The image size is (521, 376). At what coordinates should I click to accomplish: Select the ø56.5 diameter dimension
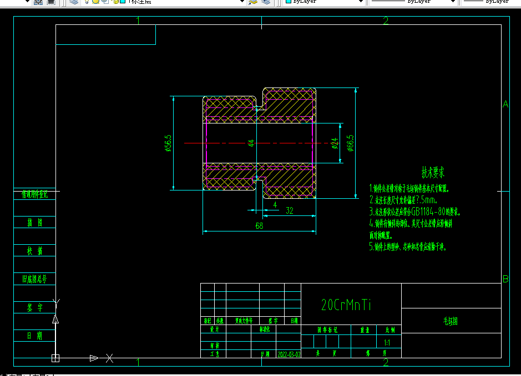[169, 143]
